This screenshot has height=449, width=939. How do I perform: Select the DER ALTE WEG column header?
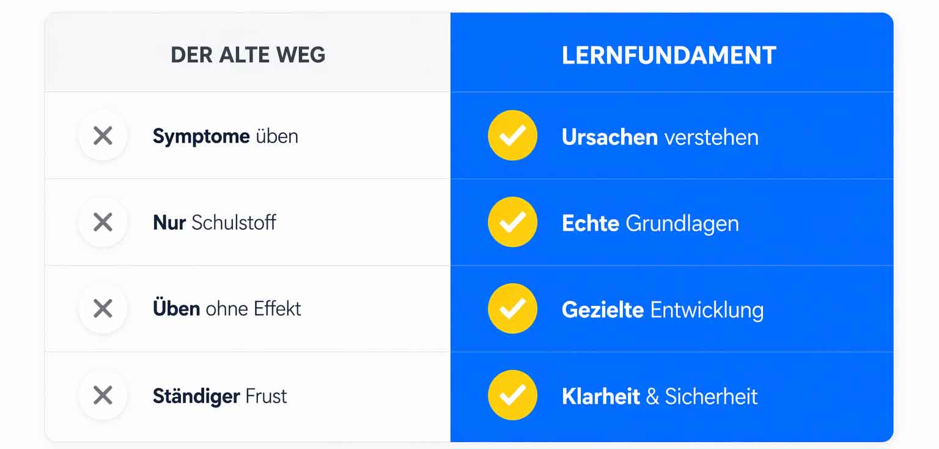(248, 55)
